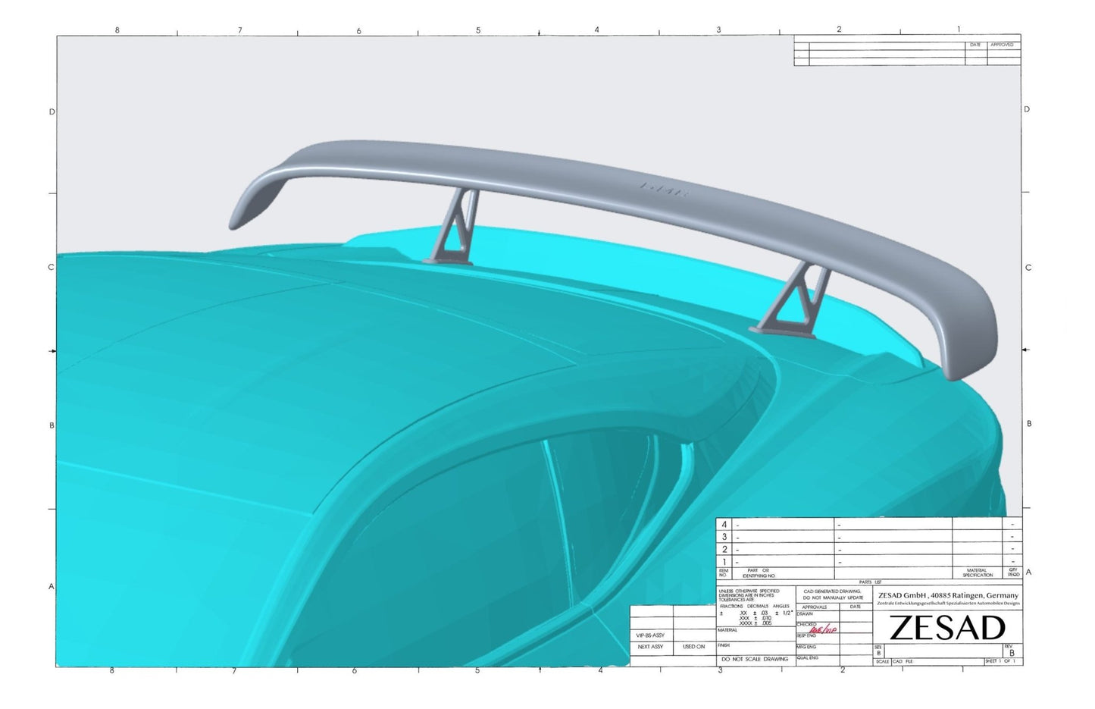Click the large ZESAD company logo
Image resolution: width=1095 pixels, height=709 pixels.
click(947, 626)
